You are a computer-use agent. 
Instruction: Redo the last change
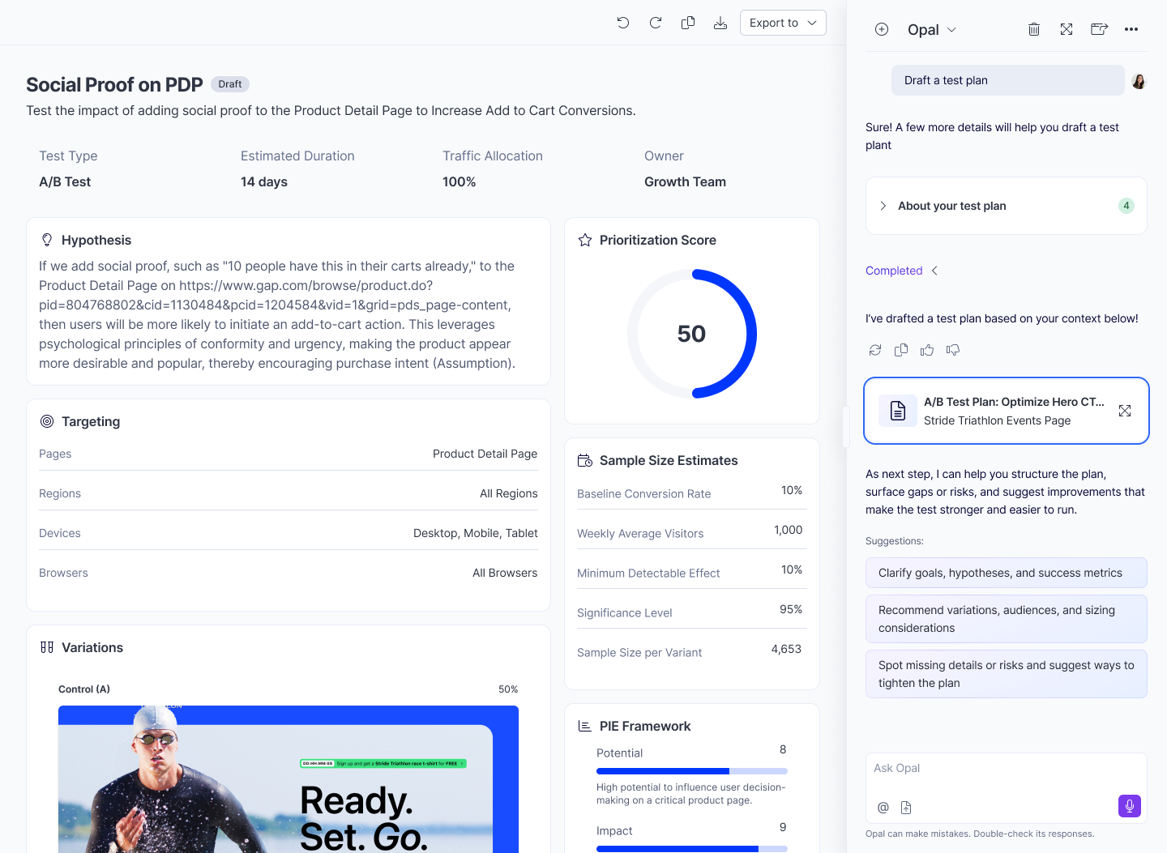pyautogui.click(x=655, y=23)
